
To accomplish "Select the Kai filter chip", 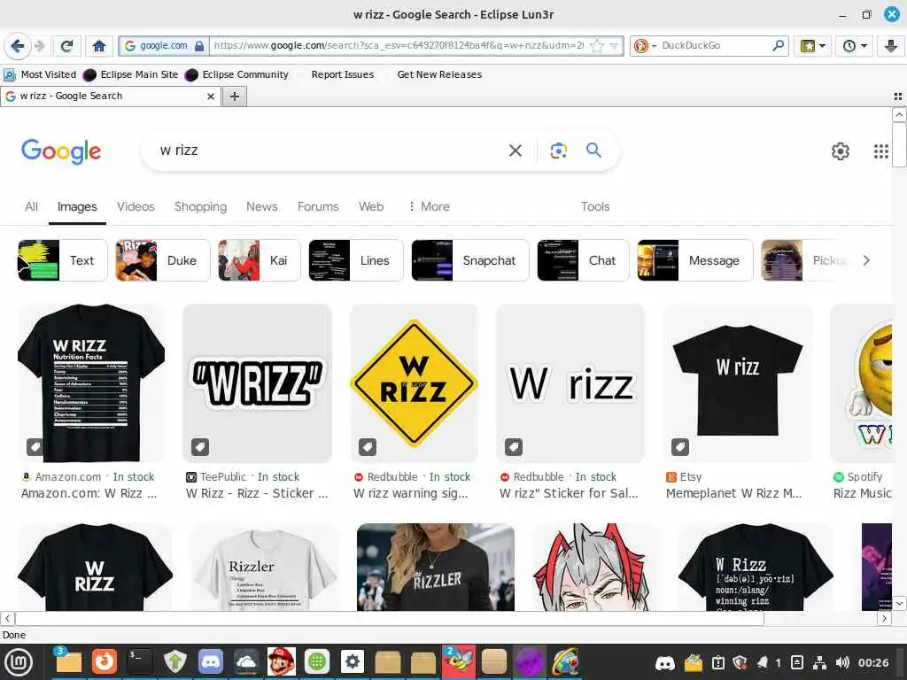I will tap(260, 260).
